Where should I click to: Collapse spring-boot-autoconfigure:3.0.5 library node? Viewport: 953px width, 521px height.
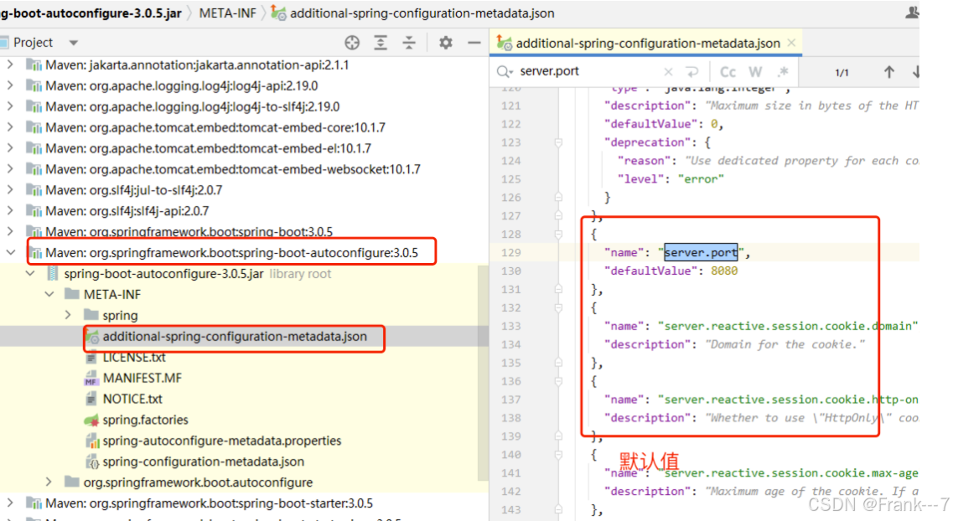pos(10,252)
